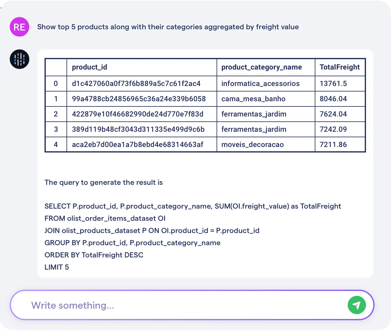The width and height of the screenshot is (391, 330).
Task: Click the Write something input field
Action: coord(183,305)
